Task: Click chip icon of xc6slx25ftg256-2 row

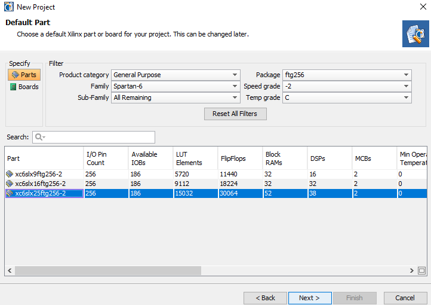Action: pyautogui.click(x=10, y=193)
